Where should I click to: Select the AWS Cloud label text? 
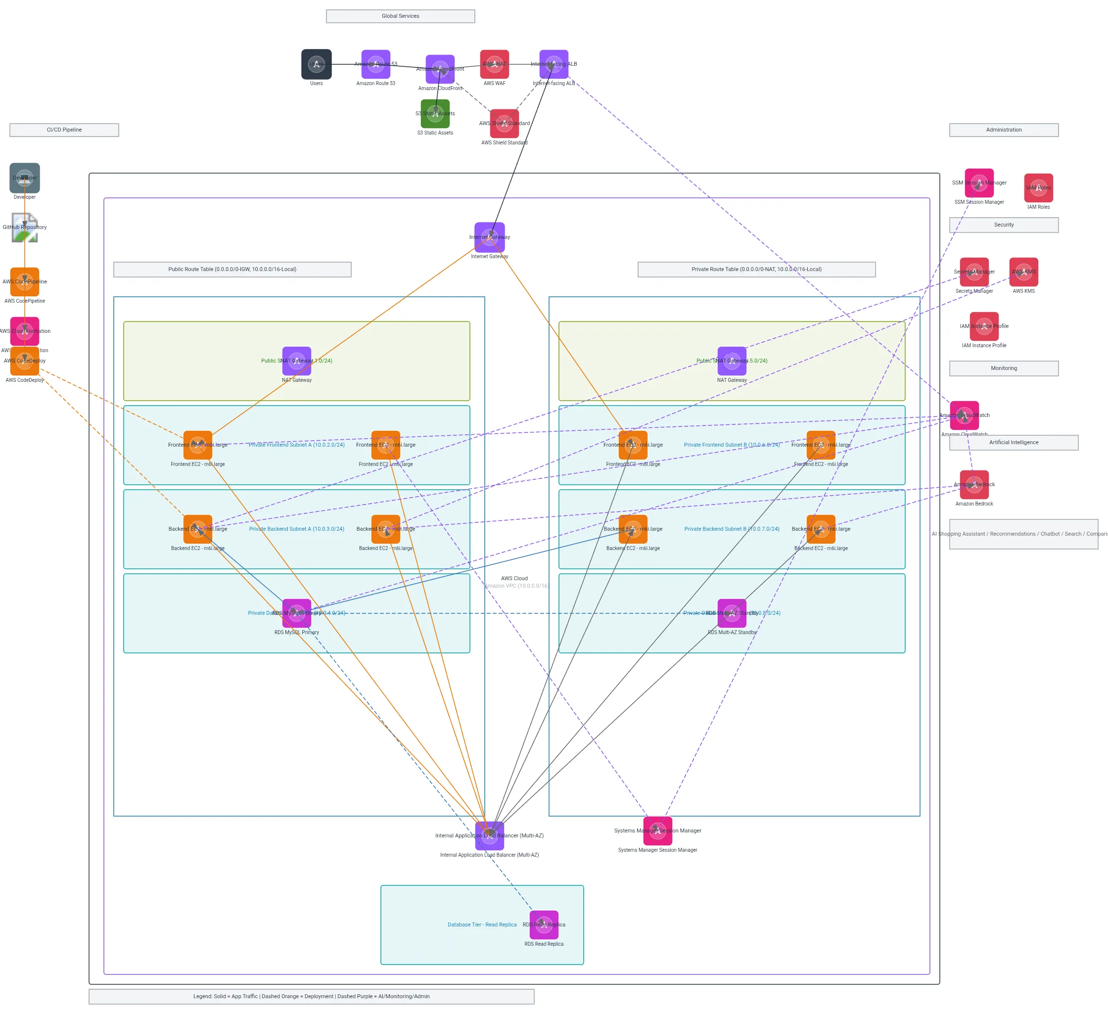pyautogui.click(x=514, y=578)
